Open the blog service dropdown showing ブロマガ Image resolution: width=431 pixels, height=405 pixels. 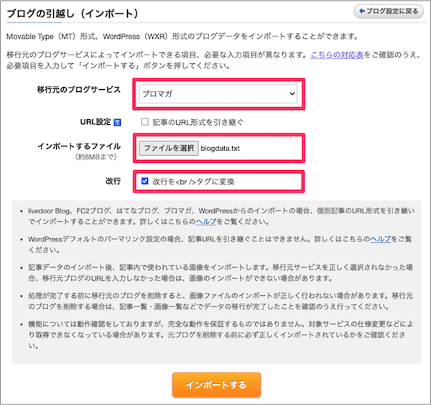(218, 93)
